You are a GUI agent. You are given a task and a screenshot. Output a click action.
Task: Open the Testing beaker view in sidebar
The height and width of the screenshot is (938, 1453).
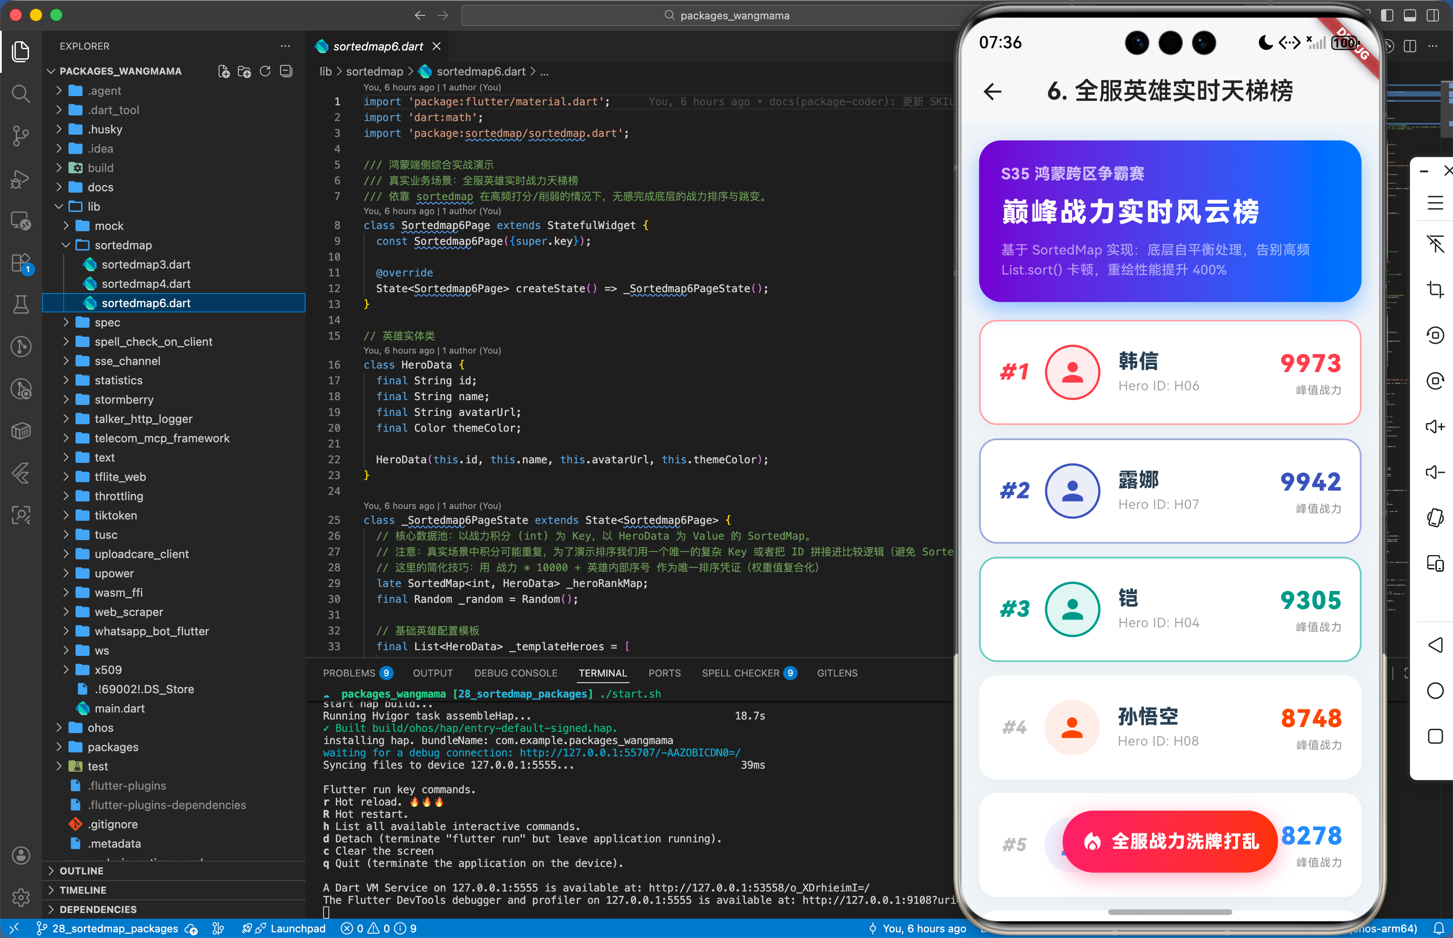click(22, 304)
